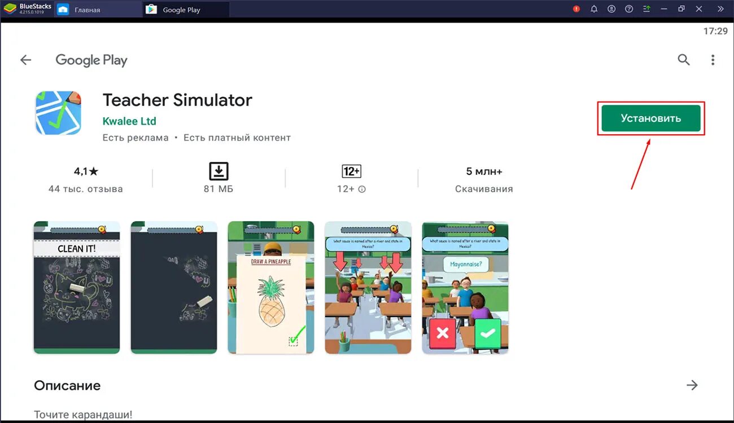The width and height of the screenshot is (734, 423).
Task: Switch to the Google Play tab
Action: pyautogui.click(x=186, y=10)
